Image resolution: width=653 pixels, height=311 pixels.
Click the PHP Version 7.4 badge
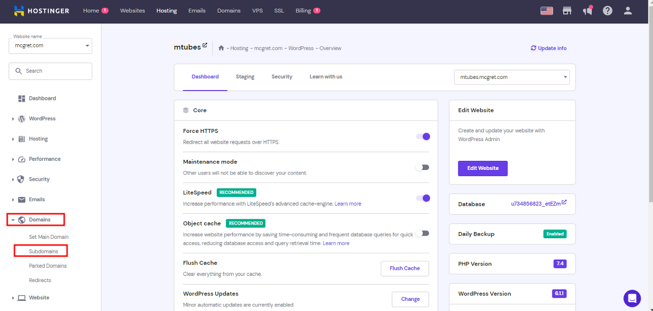click(560, 264)
